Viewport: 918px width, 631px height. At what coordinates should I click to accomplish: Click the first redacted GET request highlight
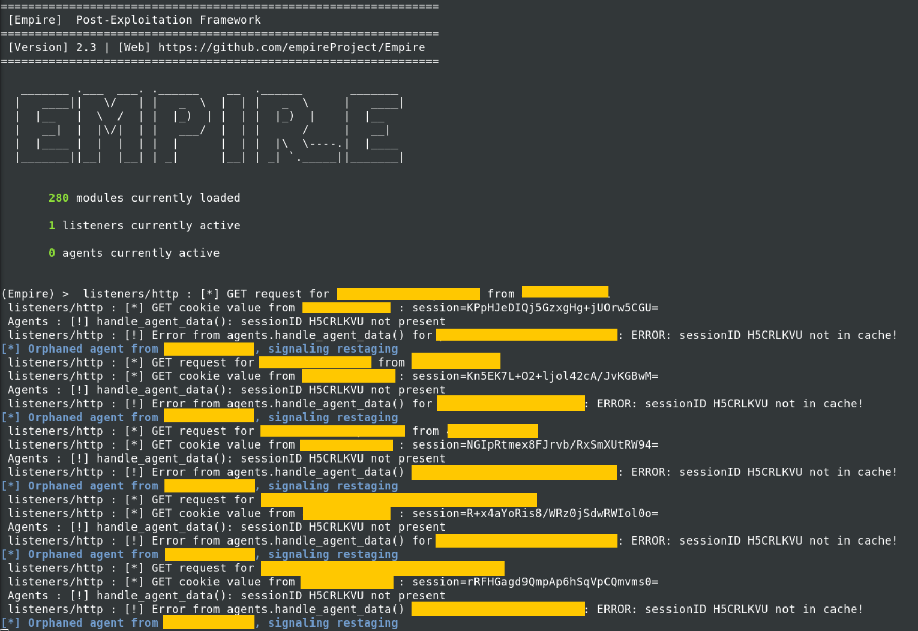coord(408,293)
